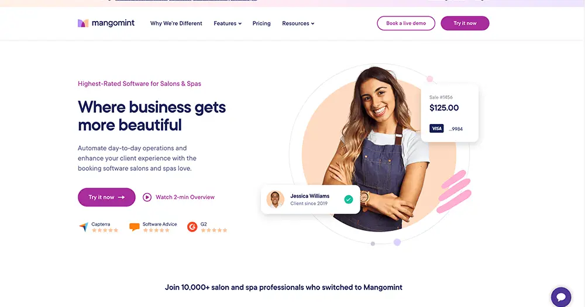Click the $125.00 sale card
This screenshot has width=585, height=307.
point(449,113)
